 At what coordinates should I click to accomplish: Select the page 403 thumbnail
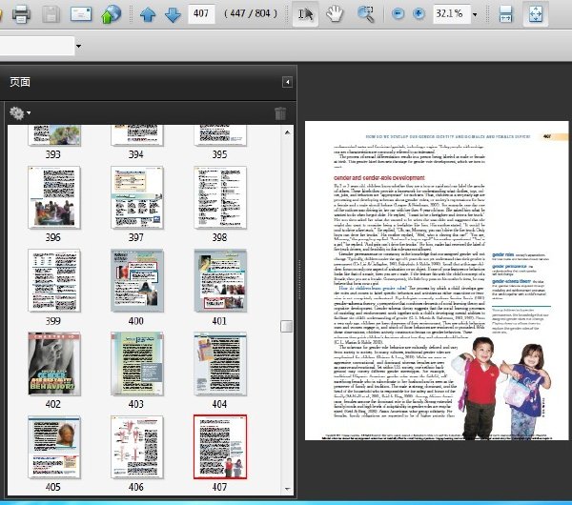point(137,364)
